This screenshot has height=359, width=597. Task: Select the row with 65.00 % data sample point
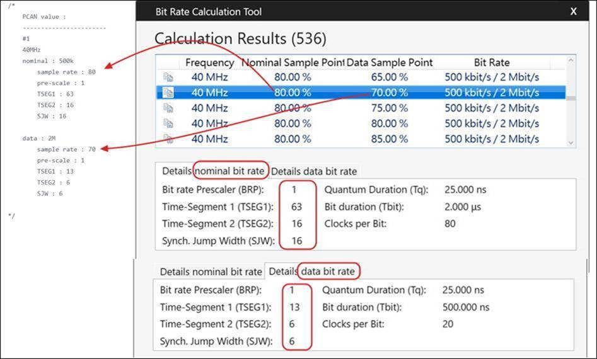(x=361, y=77)
